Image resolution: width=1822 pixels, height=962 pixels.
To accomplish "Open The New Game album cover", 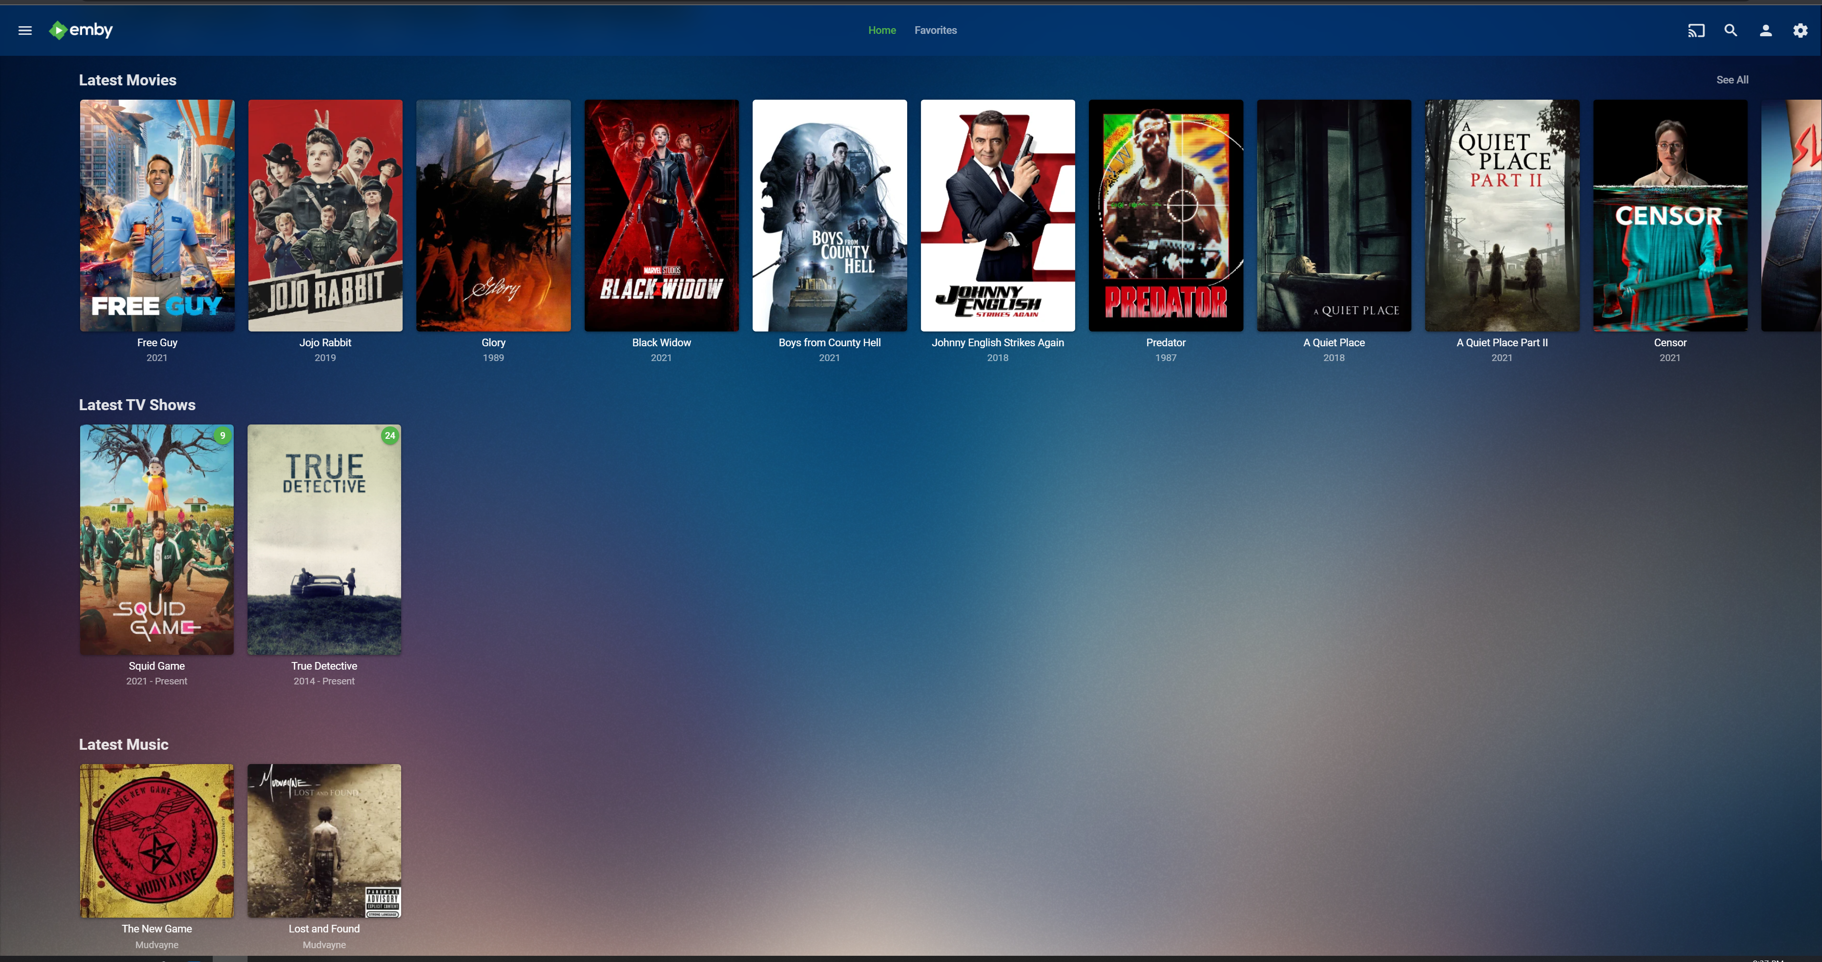I will [x=157, y=840].
